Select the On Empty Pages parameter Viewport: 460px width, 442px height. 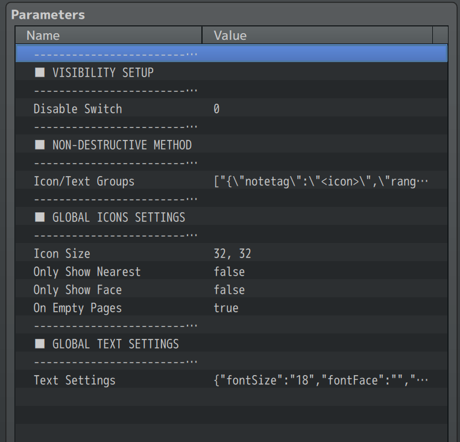(x=78, y=308)
